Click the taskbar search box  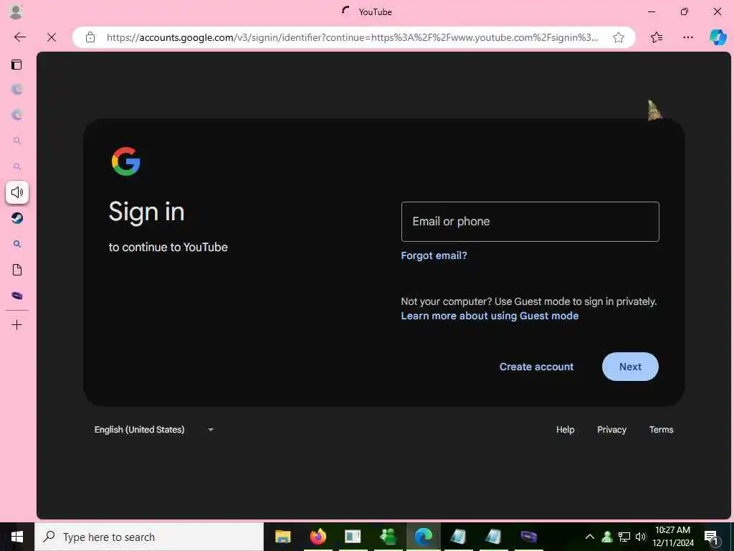(149, 537)
